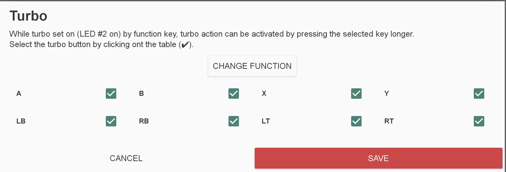Screen dimensions: 506x172
Task: Select the RB label in the table
Action: click(x=144, y=121)
